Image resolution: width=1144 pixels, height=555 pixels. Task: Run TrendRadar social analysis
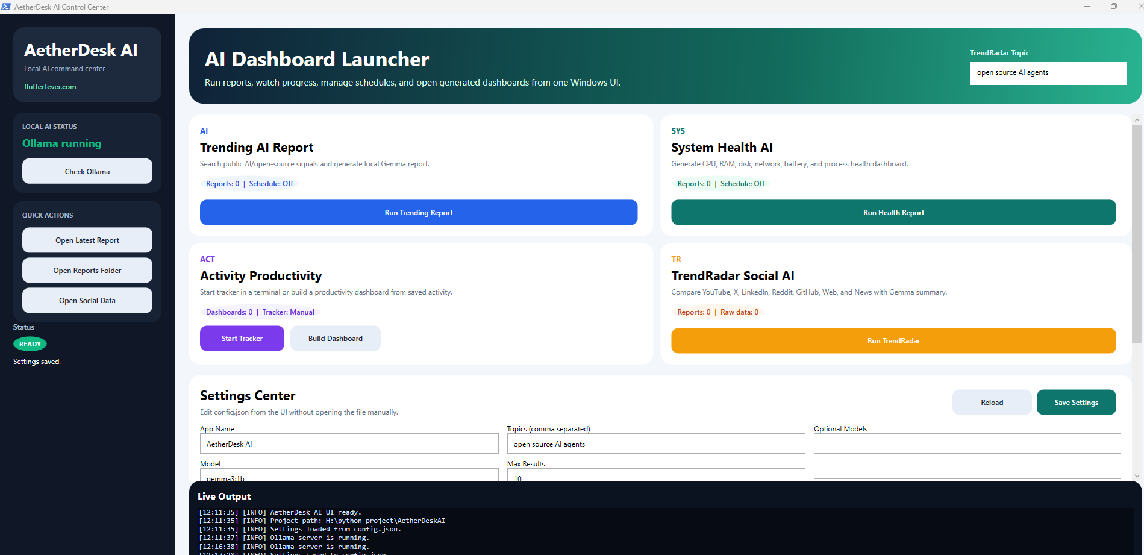(893, 340)
